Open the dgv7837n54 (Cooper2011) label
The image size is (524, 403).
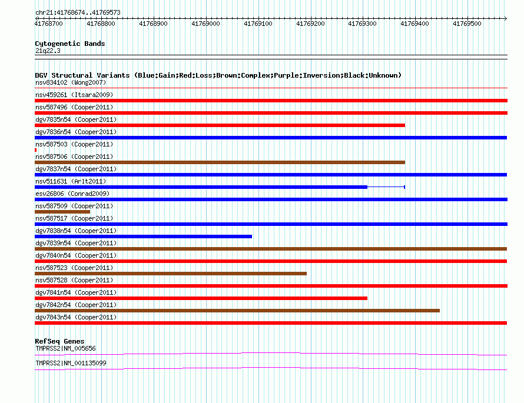click(76, 169)
